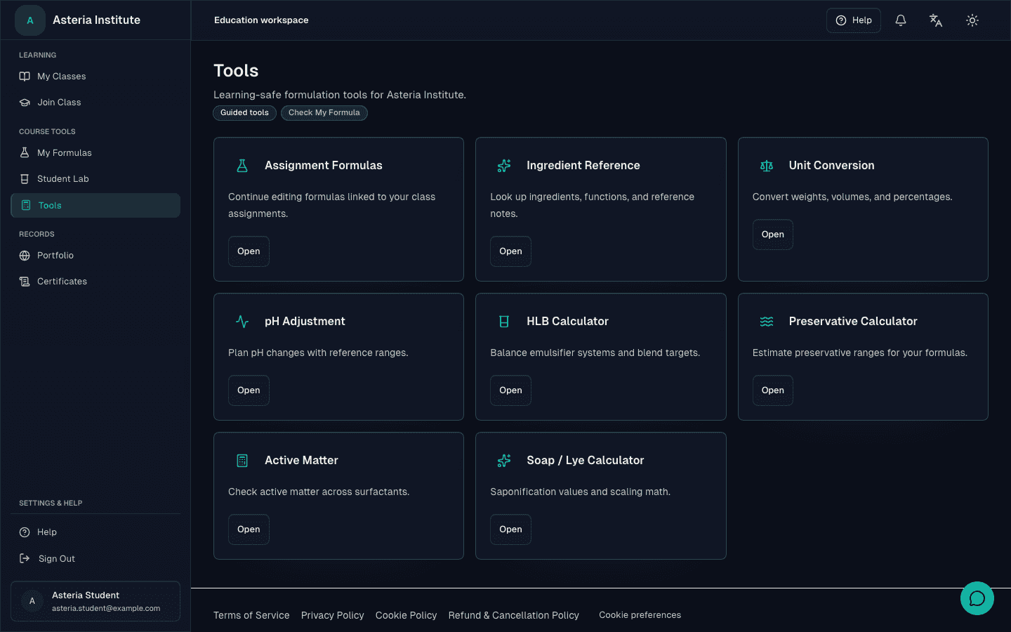
Task: Open the chat bubble widget
Action: coord(977,598)
